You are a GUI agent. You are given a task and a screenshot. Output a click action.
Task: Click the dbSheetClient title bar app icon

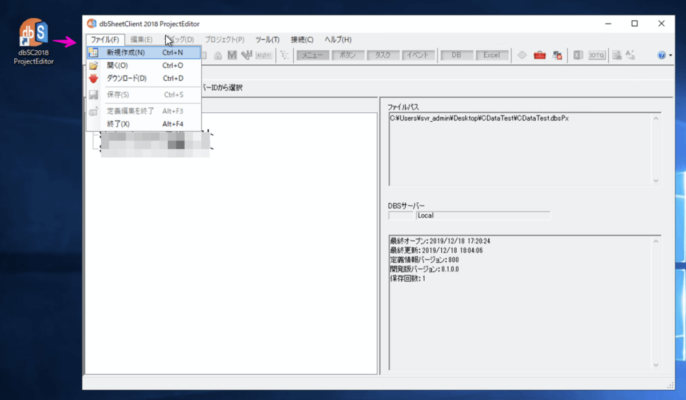point(91,23)
